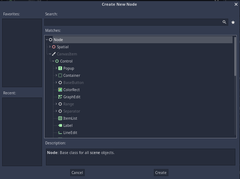Select the ColorRect entry

pos(72,90)
